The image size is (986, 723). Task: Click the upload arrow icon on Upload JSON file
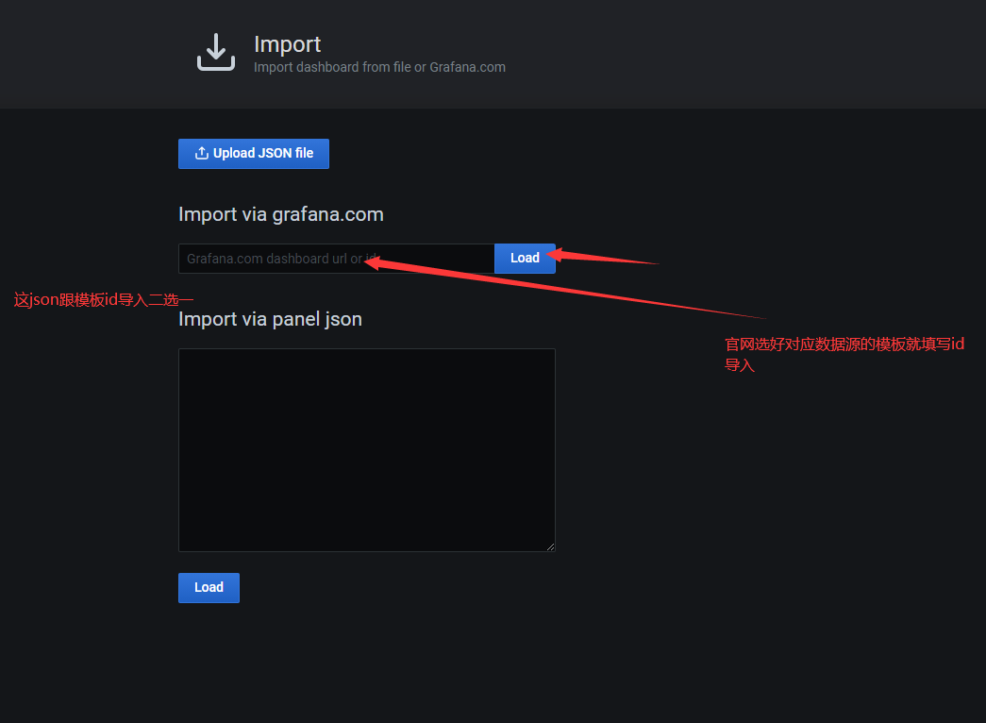[x=201, y=153]
